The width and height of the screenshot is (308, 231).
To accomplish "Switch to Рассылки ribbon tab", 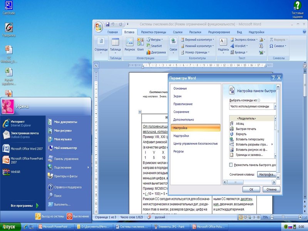I will tap(195, 32).
